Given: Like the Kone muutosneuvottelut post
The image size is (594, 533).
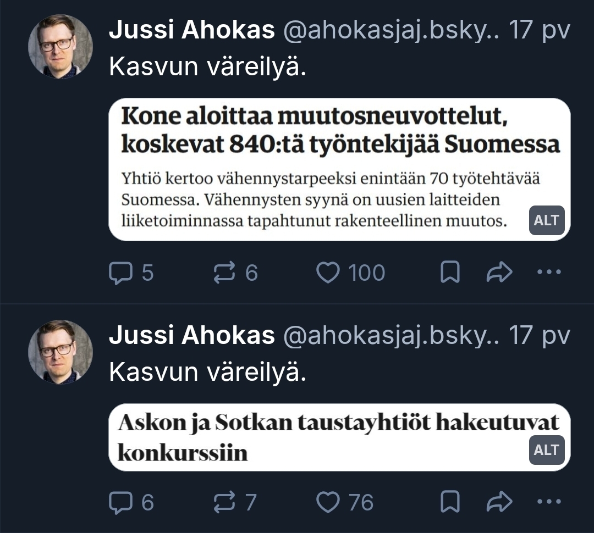Looking at the screenshot, I should pos(329,273).
